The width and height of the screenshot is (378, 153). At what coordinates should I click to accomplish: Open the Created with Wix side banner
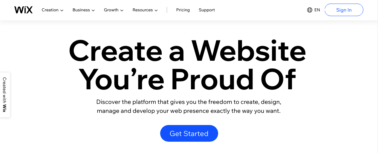pos(5,95)
